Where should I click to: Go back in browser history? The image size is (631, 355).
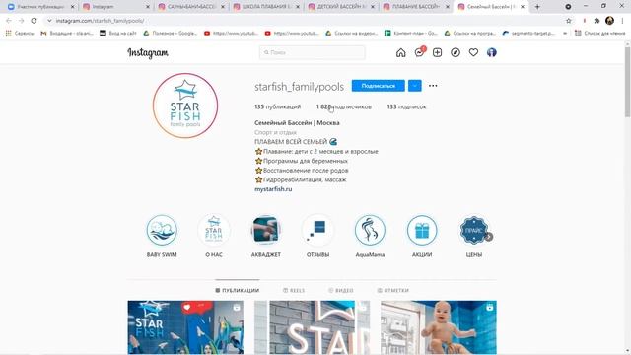click(9, 21)
